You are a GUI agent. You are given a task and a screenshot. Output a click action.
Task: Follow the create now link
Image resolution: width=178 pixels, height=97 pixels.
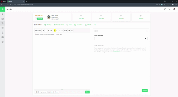click(x=117, y=52)
